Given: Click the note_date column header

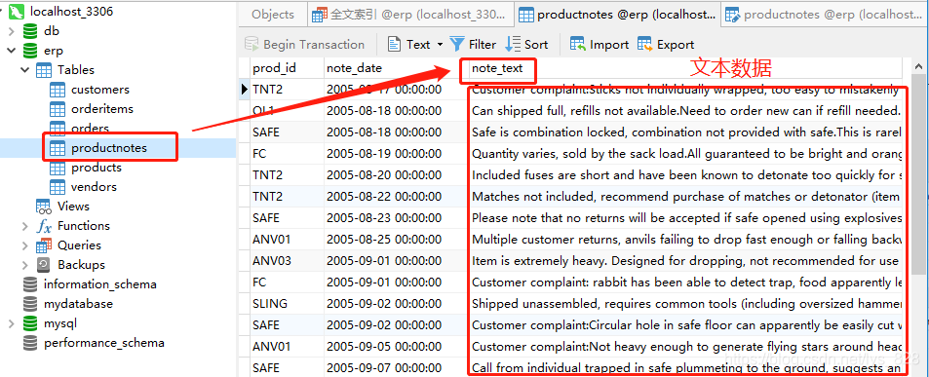Looking at the screenshot, I should coord(397,68).
